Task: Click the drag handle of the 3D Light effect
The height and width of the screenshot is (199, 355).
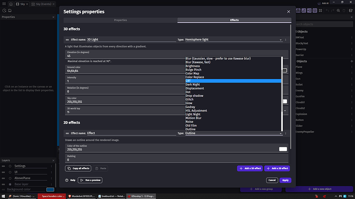Action: (x=67, y=39)
